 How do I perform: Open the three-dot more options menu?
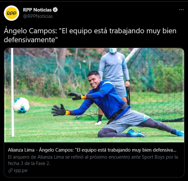181,10
